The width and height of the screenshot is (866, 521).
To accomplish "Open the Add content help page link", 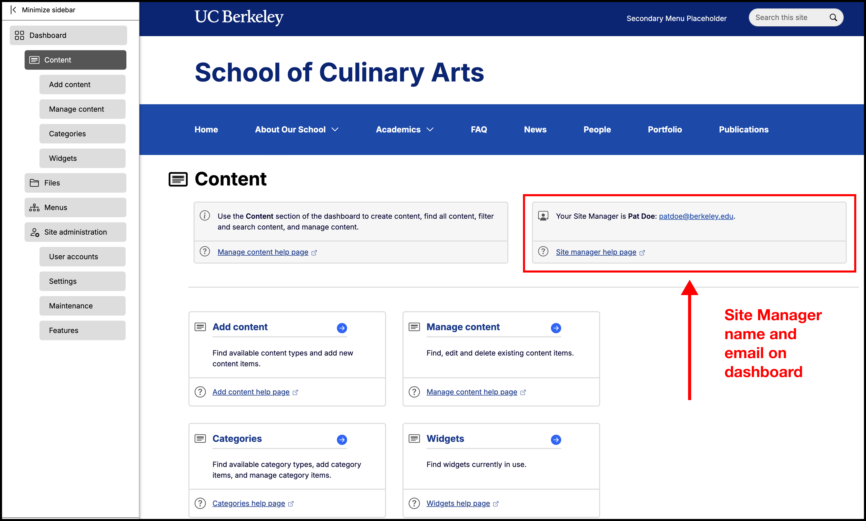I will 251,392.
